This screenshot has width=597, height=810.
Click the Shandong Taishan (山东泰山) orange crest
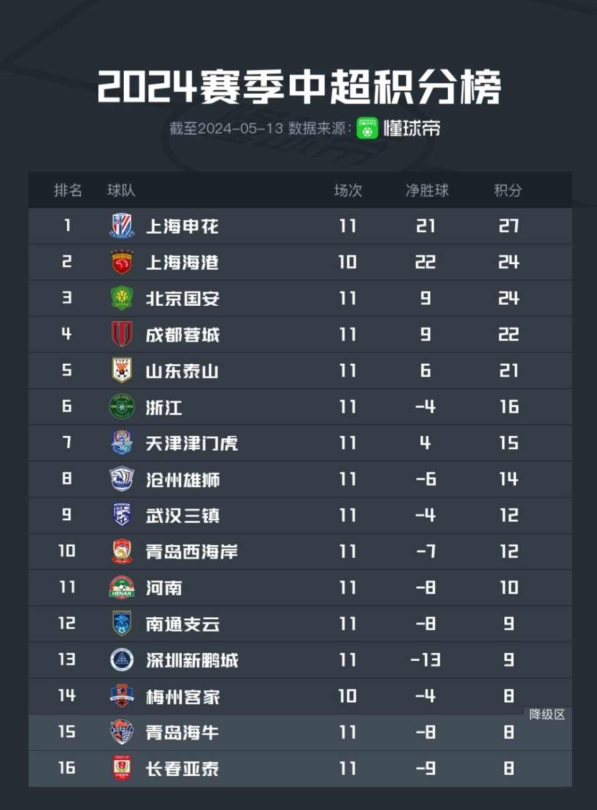122,370
